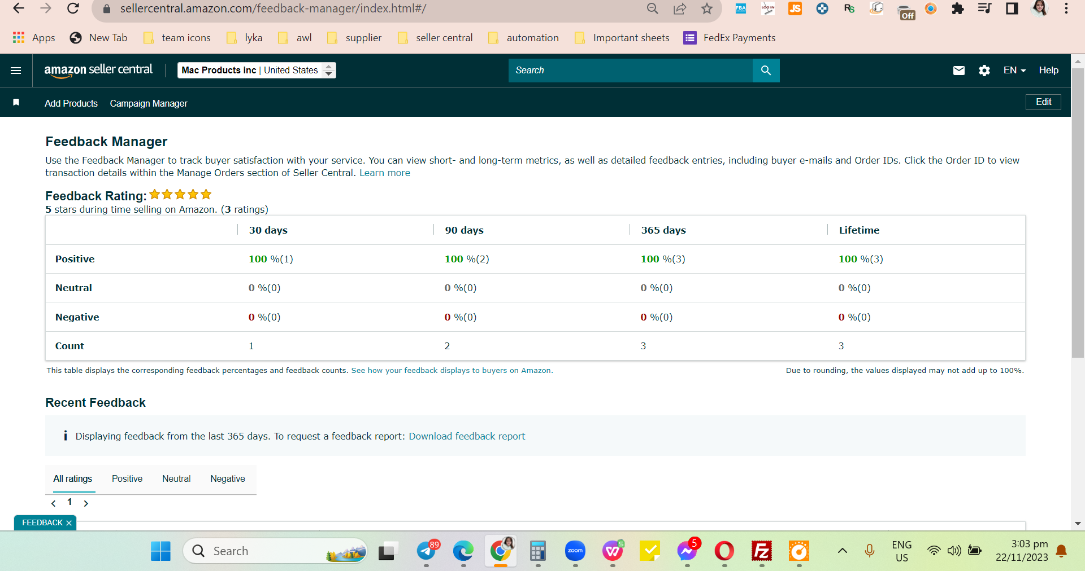Viewport: 1085px width, 571px height.
Task: Click the 30 days Positive value 100 %(1)
Action: click(271, 259)
